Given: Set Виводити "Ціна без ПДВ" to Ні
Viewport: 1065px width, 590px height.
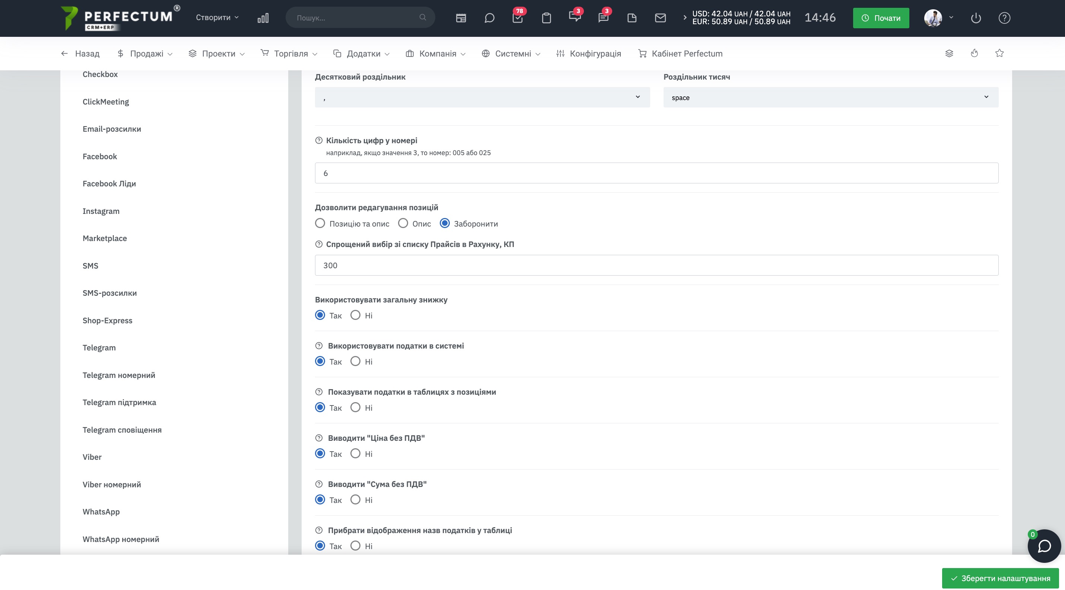Looking at the screenshot, I should (355, 453).
